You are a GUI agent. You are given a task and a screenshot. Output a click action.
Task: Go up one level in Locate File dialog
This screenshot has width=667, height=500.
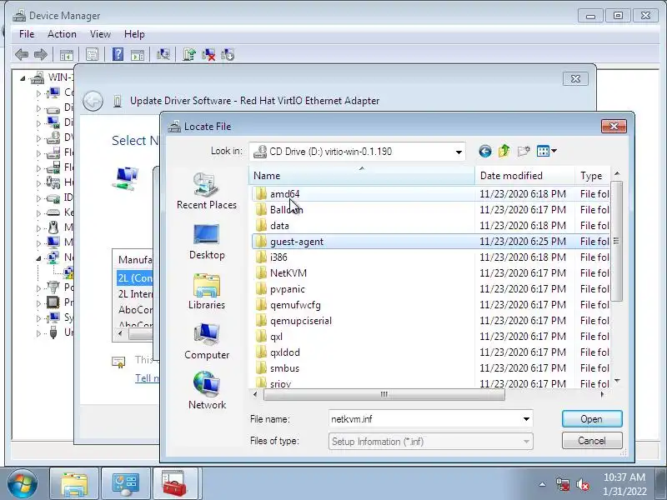point(504,151)
